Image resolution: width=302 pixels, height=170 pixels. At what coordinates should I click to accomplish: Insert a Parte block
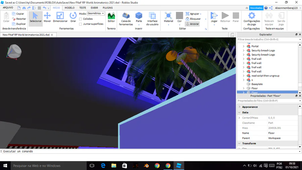coord(139,19)
